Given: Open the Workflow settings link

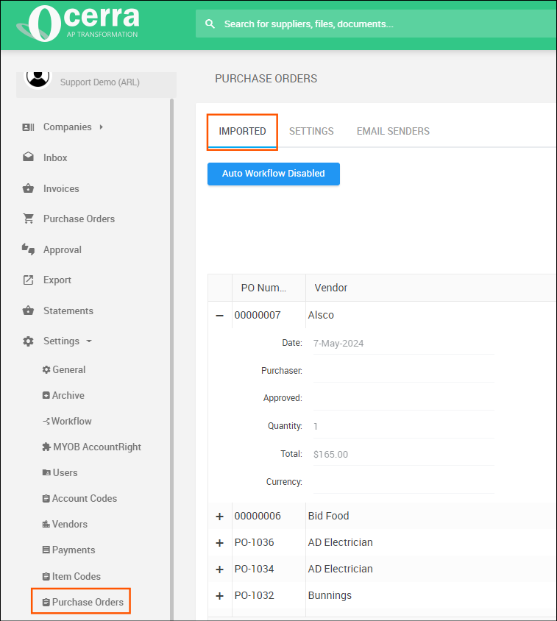Looking at the screenshot, I should 71,421.
